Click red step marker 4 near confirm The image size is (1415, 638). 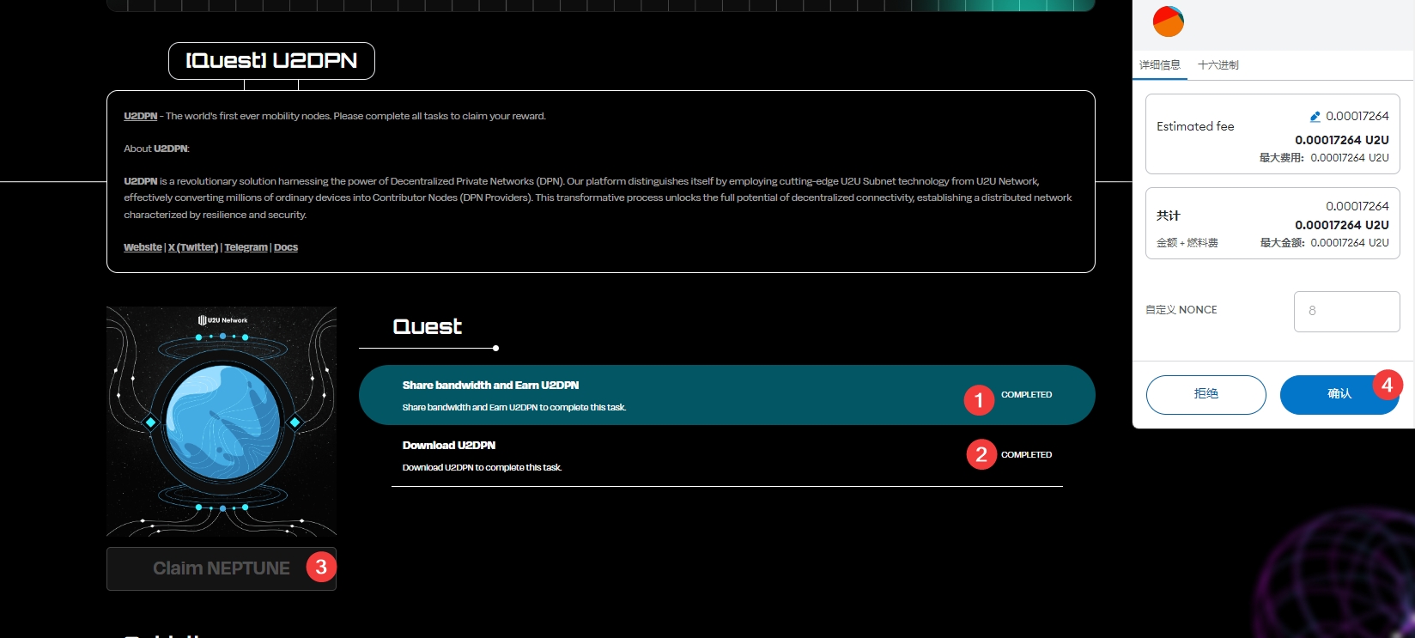point(1387,385)
